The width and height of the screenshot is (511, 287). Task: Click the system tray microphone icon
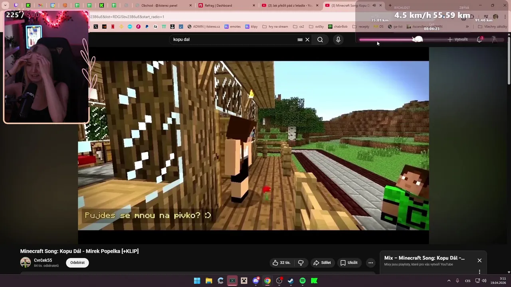[x=458, y=281]
